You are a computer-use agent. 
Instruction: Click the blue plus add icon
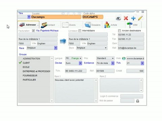coord(133,18)
